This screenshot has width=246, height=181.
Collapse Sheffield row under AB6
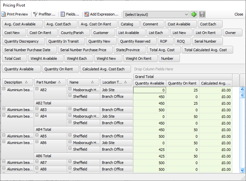[70, 148]
